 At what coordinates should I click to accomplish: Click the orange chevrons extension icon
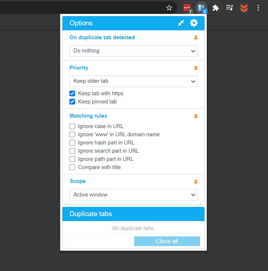244,8
